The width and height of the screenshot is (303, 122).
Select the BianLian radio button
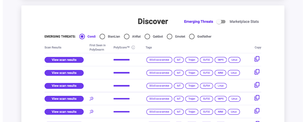tap(102, 37)
